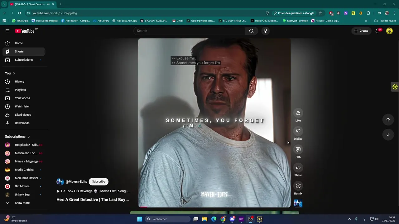Reload the page
Image resolution: width=399 pixels, height=224 pixels.
click(19, 13)
